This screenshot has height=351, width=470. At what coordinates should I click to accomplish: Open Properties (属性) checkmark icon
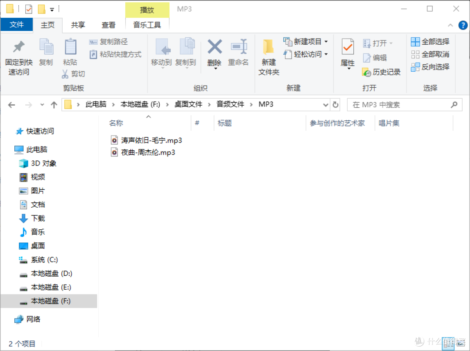point(348,46)
